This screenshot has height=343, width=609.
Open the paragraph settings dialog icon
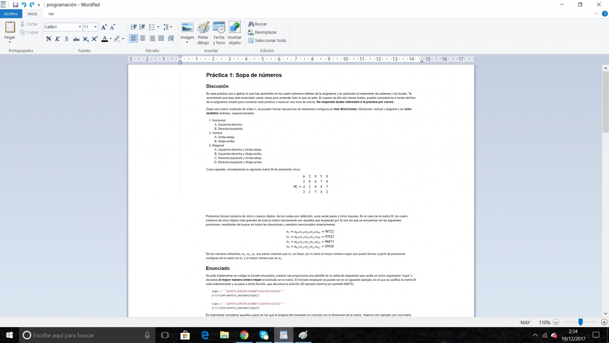coord(171,39)
